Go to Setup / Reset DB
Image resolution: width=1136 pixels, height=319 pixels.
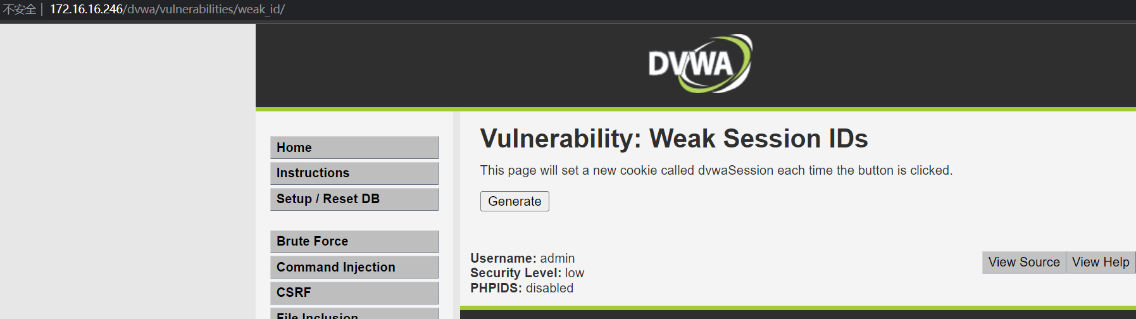pos(354,199)
